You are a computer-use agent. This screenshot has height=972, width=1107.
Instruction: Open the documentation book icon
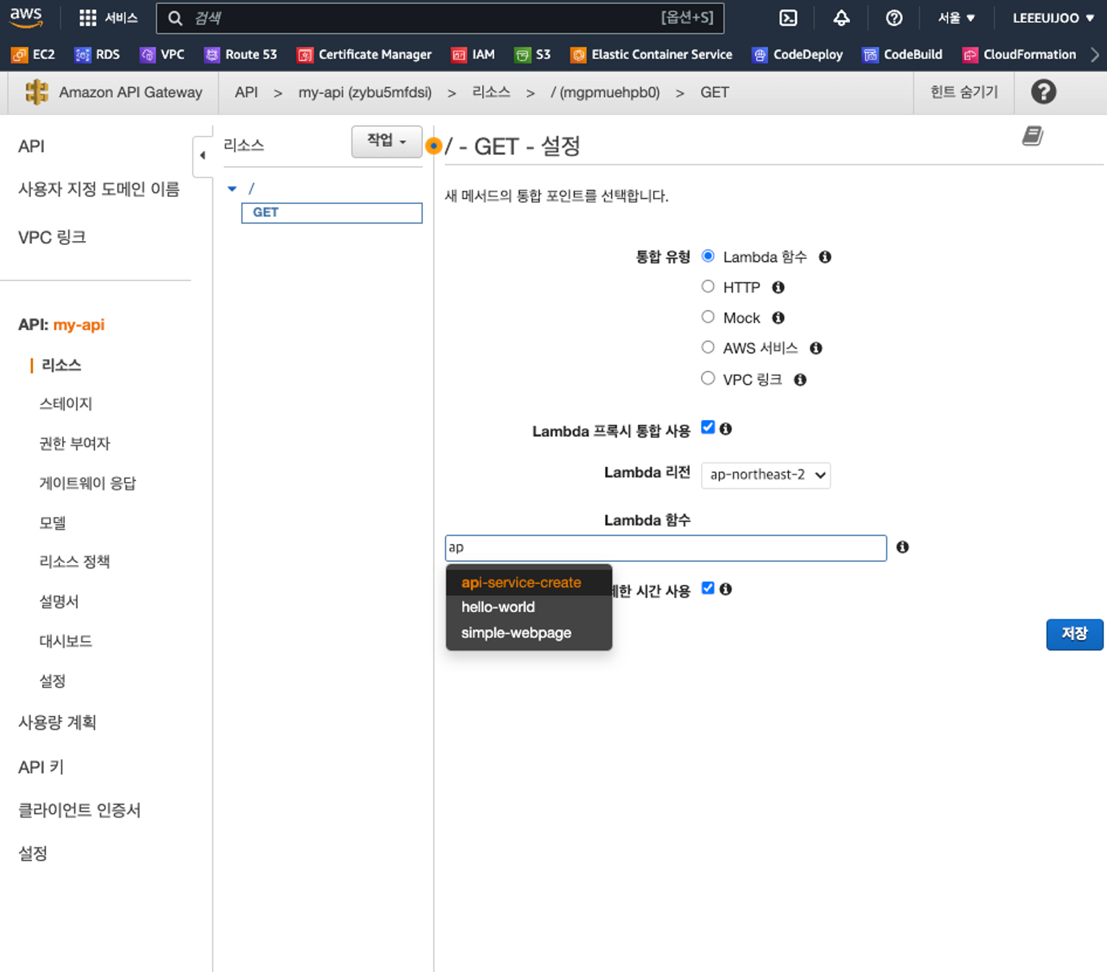click(x=1032, y=136)
